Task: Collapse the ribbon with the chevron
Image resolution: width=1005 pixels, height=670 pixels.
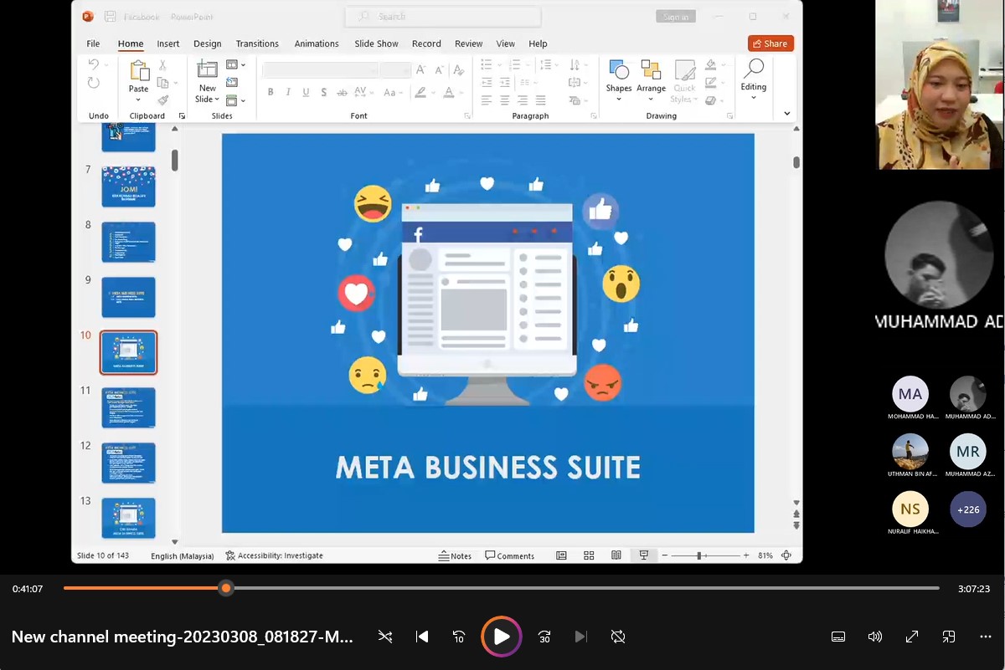Action: (x=786, y=113)
